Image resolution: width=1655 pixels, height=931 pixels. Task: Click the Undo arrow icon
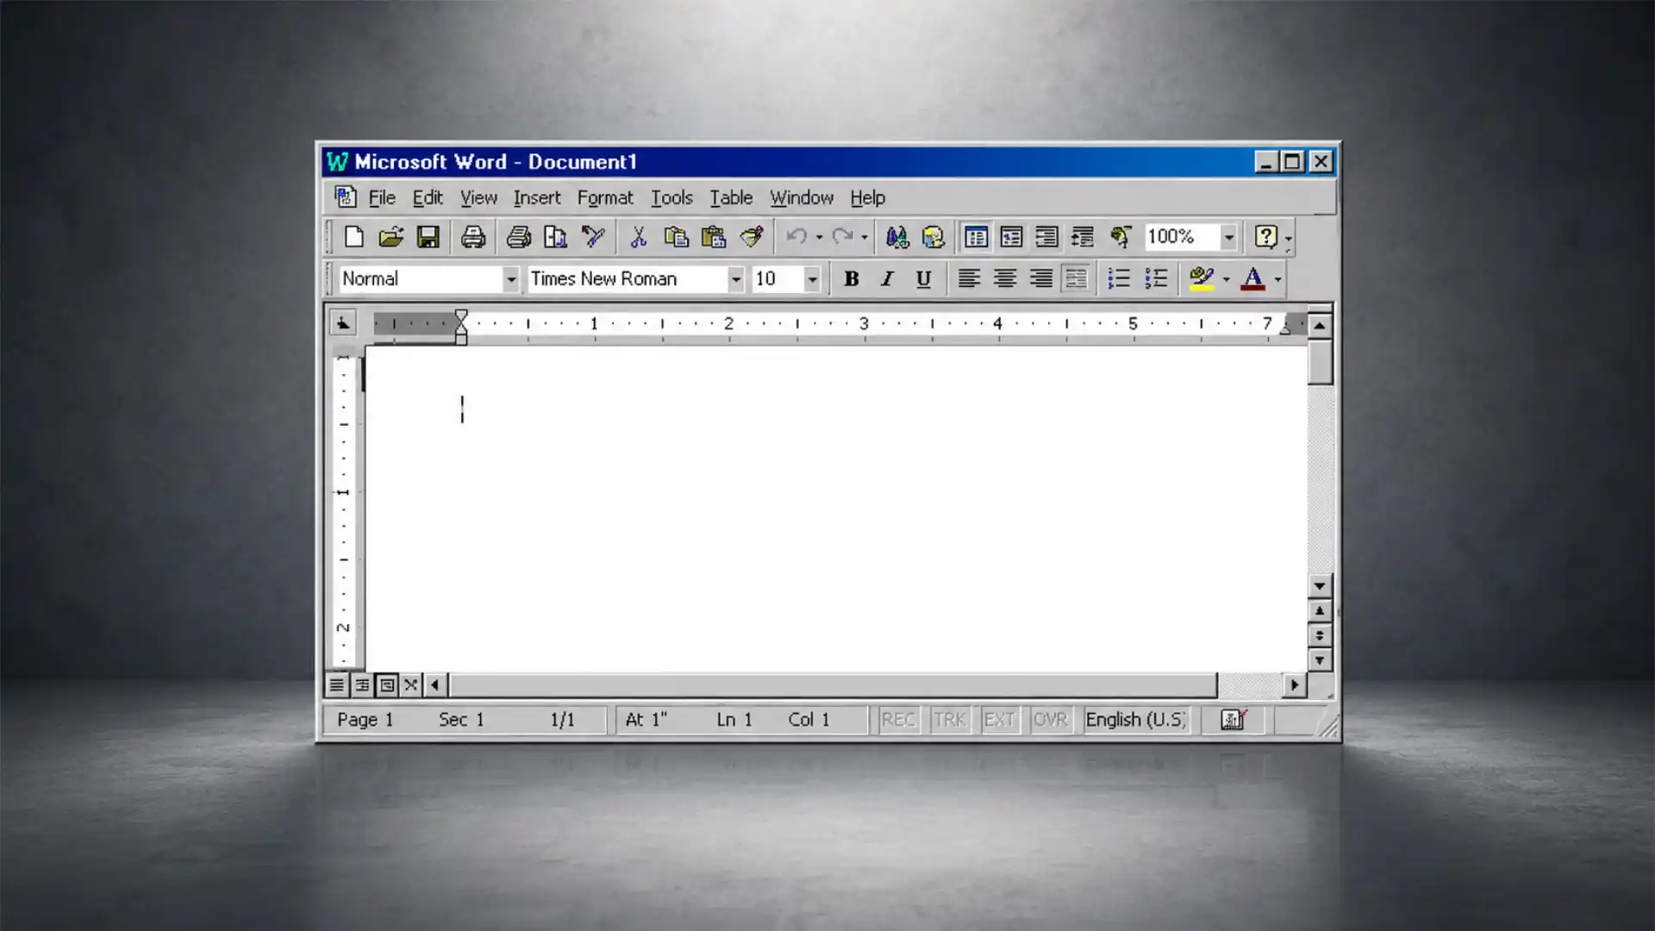click(796, 237)
